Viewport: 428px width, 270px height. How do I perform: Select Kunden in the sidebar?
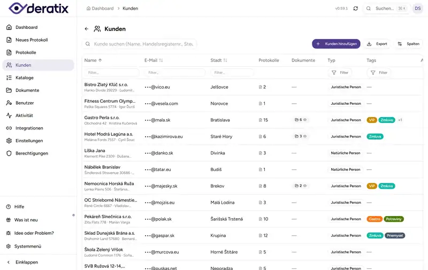click(38, 65)
